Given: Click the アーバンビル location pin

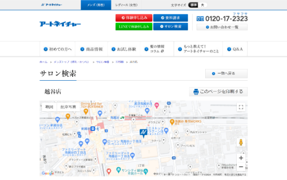Looking at the screenshot, I should [178, 145].
